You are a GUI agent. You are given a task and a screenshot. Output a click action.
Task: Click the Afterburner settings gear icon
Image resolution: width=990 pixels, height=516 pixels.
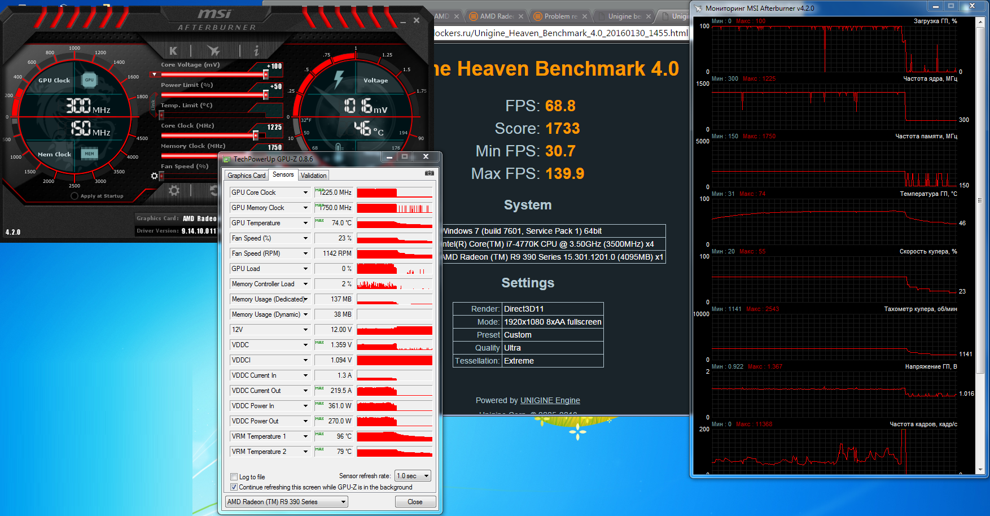pos(174,191)
